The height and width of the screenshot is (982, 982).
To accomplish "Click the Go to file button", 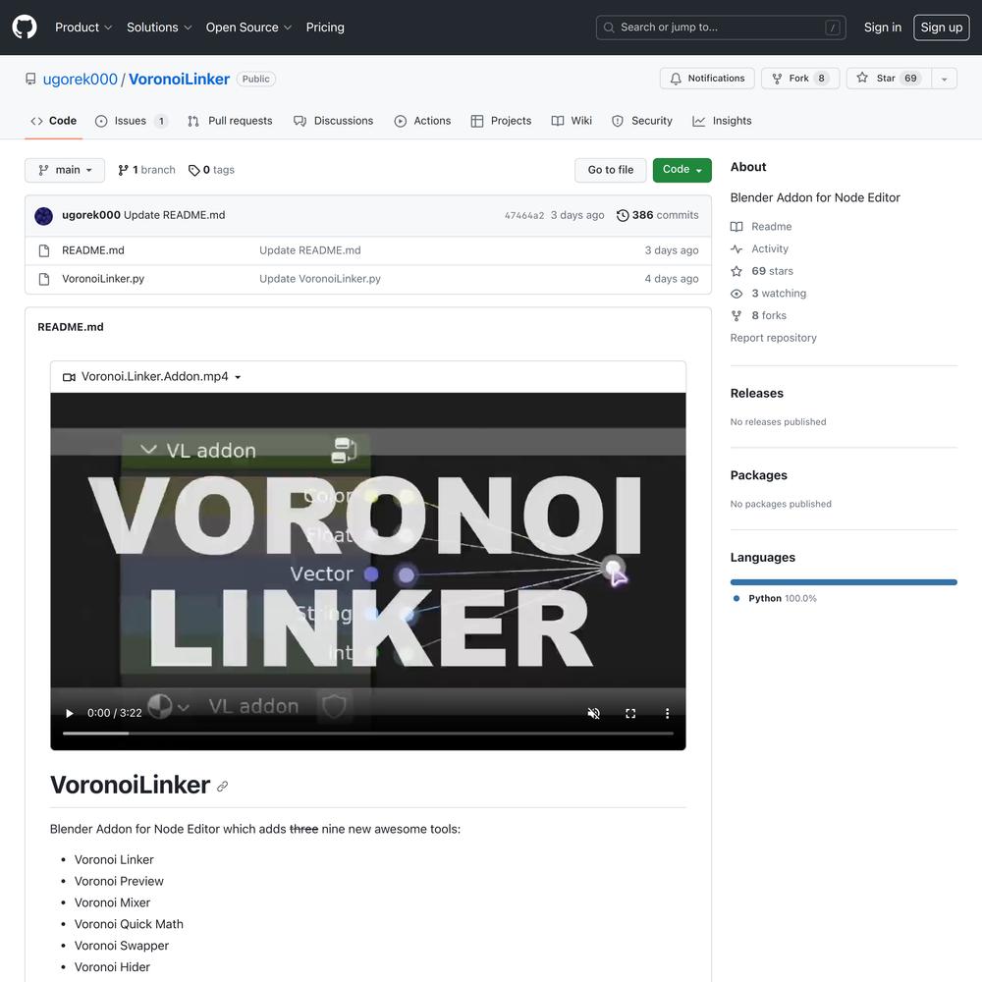I will (610, 170).
